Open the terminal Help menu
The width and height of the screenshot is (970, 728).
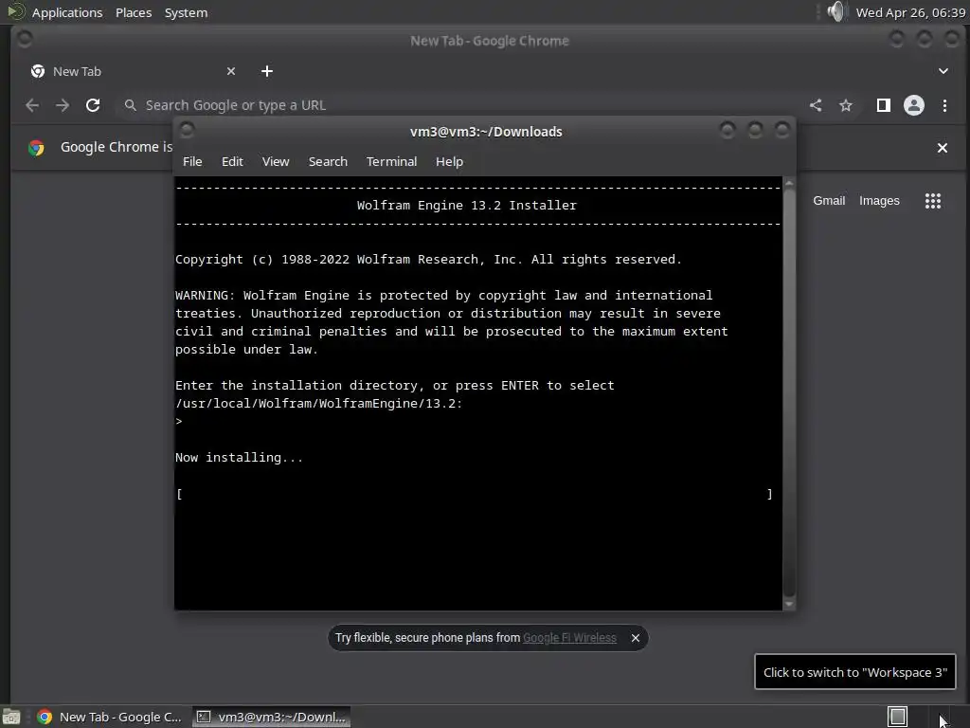coord(449,161)
